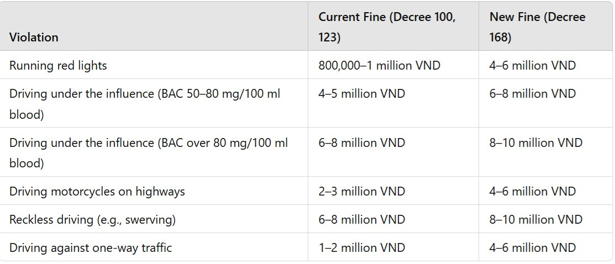Click the current fine for reckless driving
615x264 pixels.
click(x=361, y=220)
